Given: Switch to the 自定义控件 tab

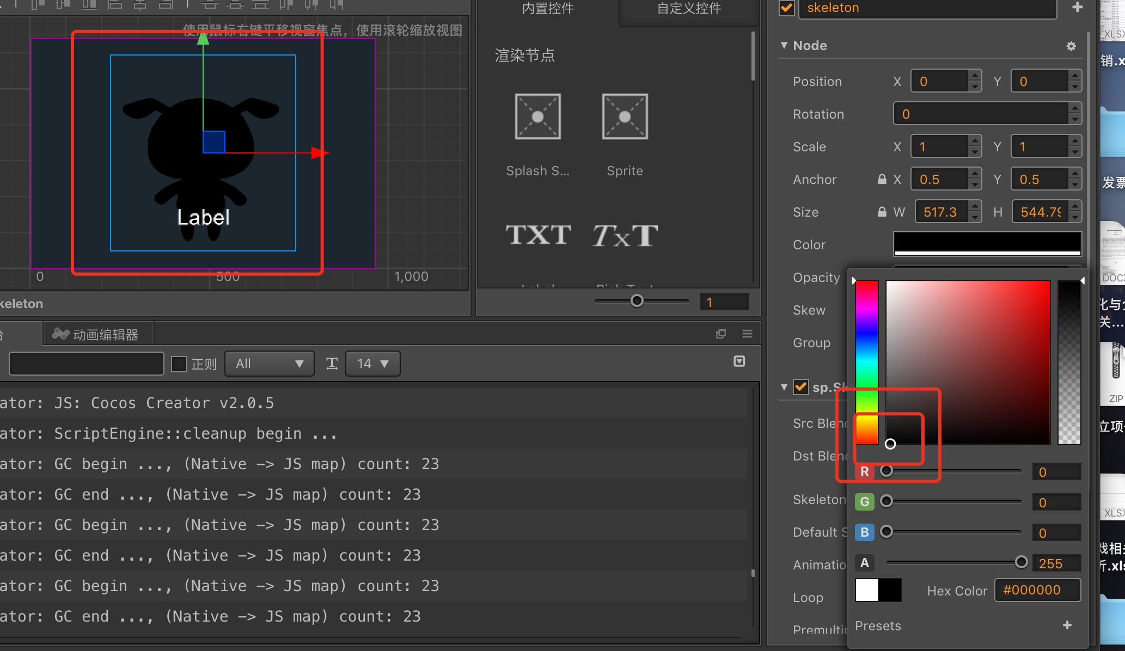Looking at the screenshot, I should click(689, 9).
